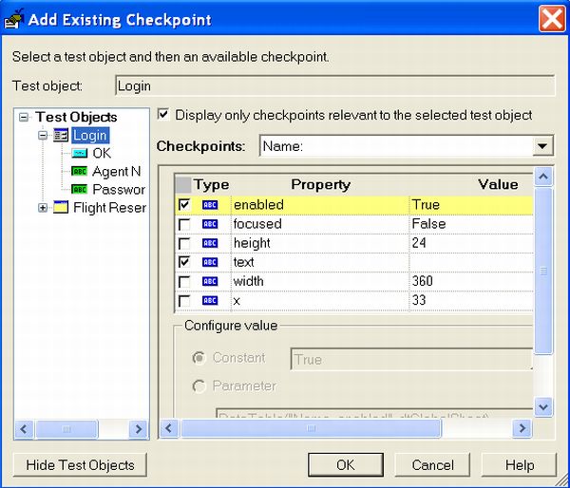Click the properties panel scroll right arrow
Screen dimensions: 570x488
[x=522, y=428]
